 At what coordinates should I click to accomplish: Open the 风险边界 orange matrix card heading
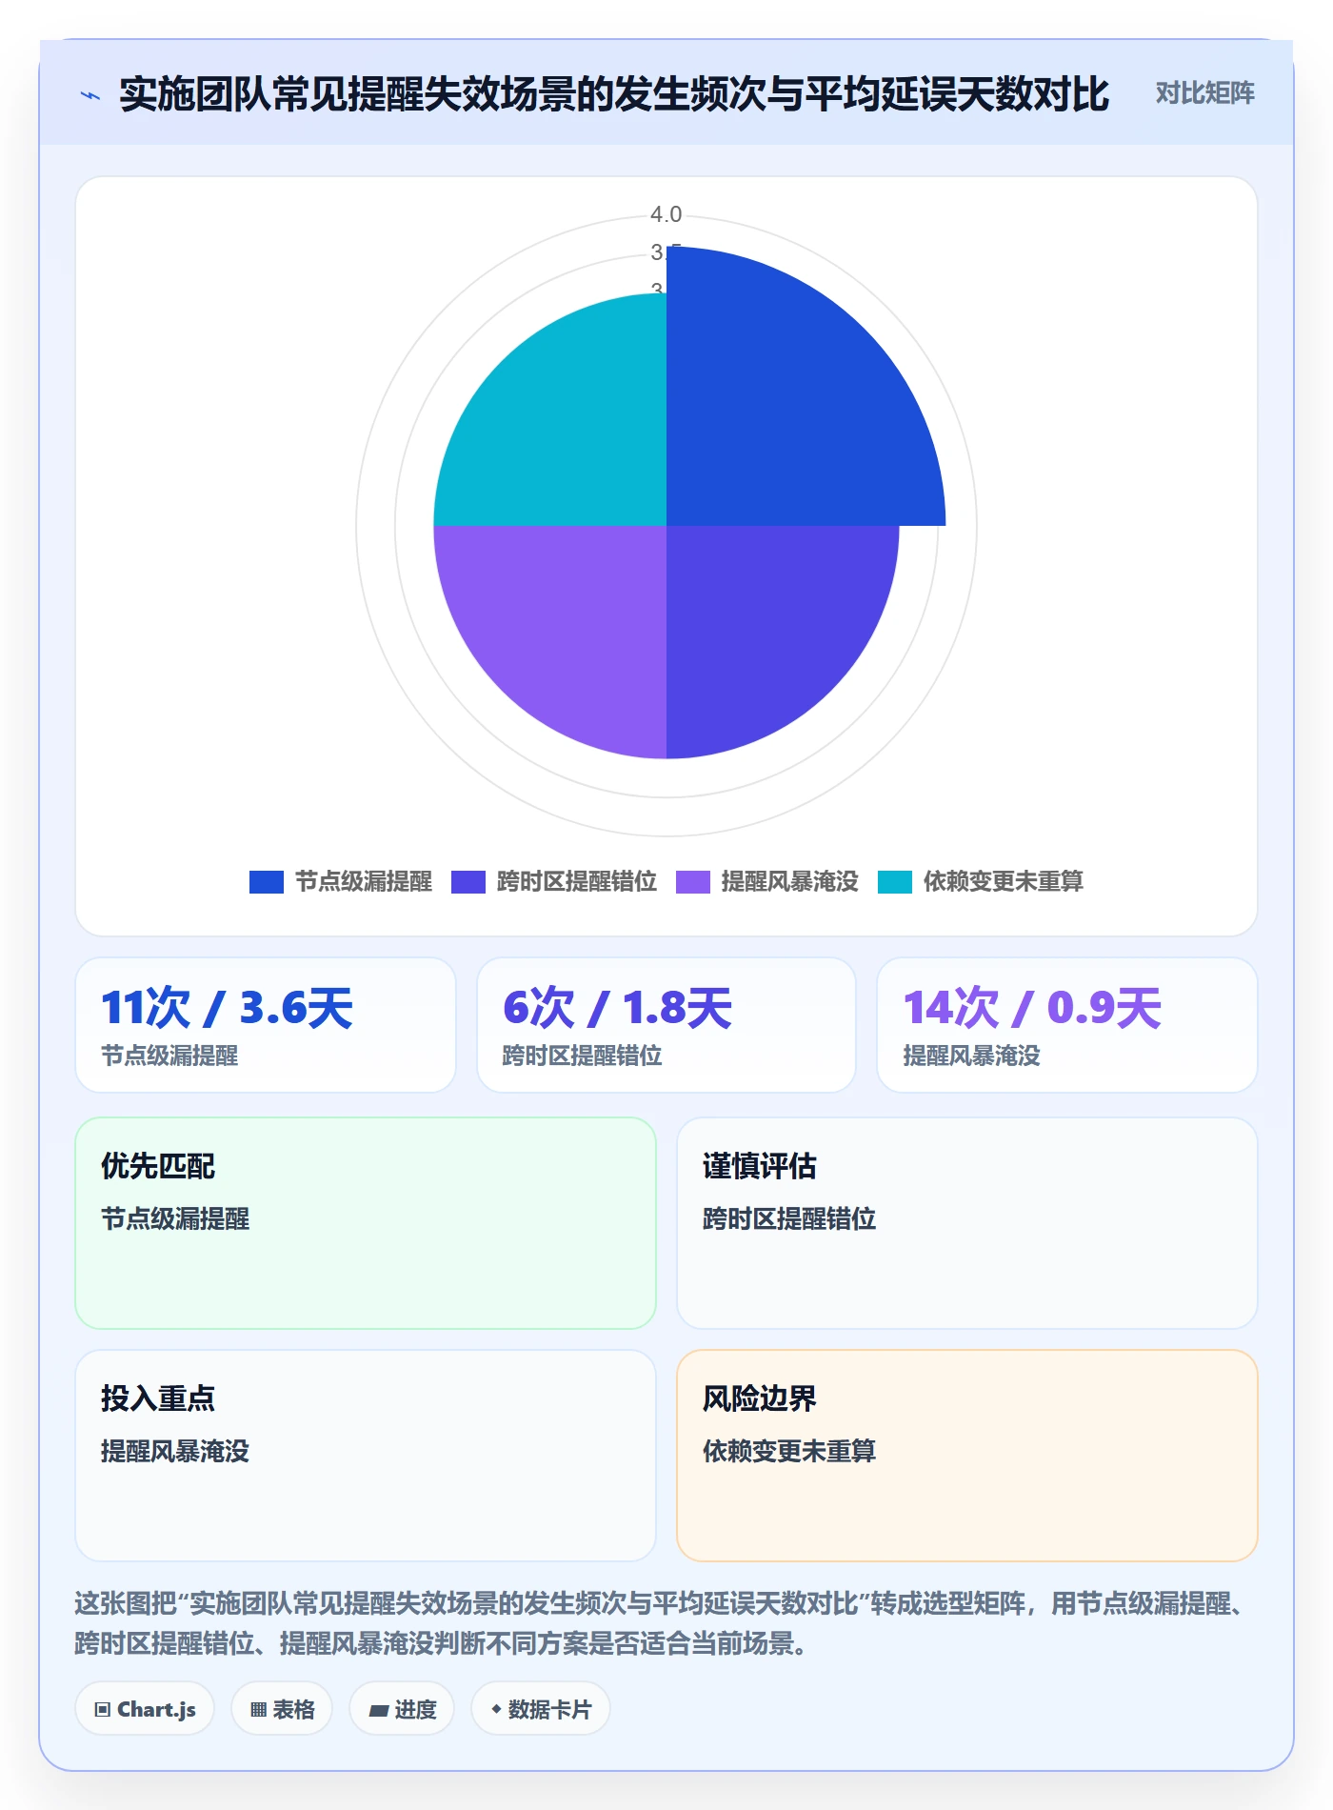click(x=760, y=1398)
